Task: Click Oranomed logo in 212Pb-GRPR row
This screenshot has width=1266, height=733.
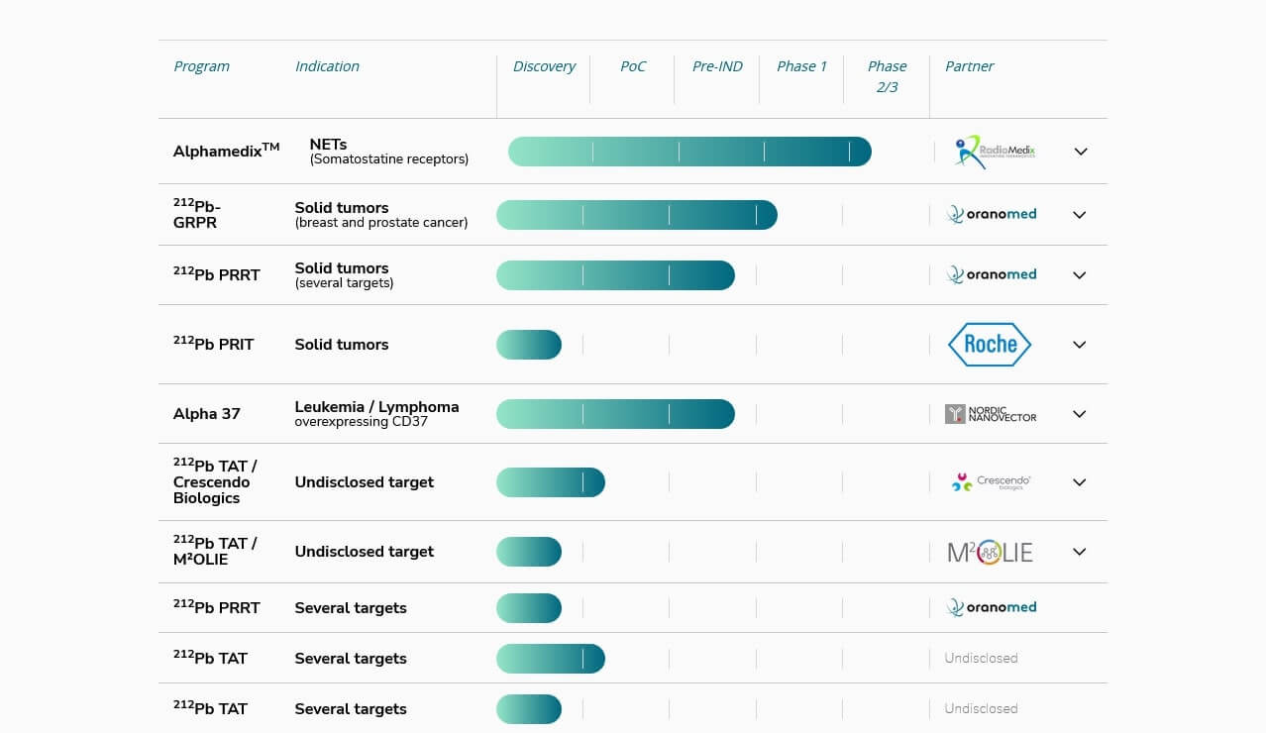Action: coord(992,214)
